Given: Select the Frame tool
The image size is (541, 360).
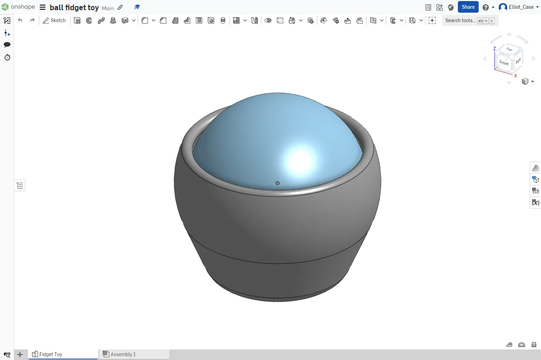Looking at the screenshot, I should click(412, 20).
